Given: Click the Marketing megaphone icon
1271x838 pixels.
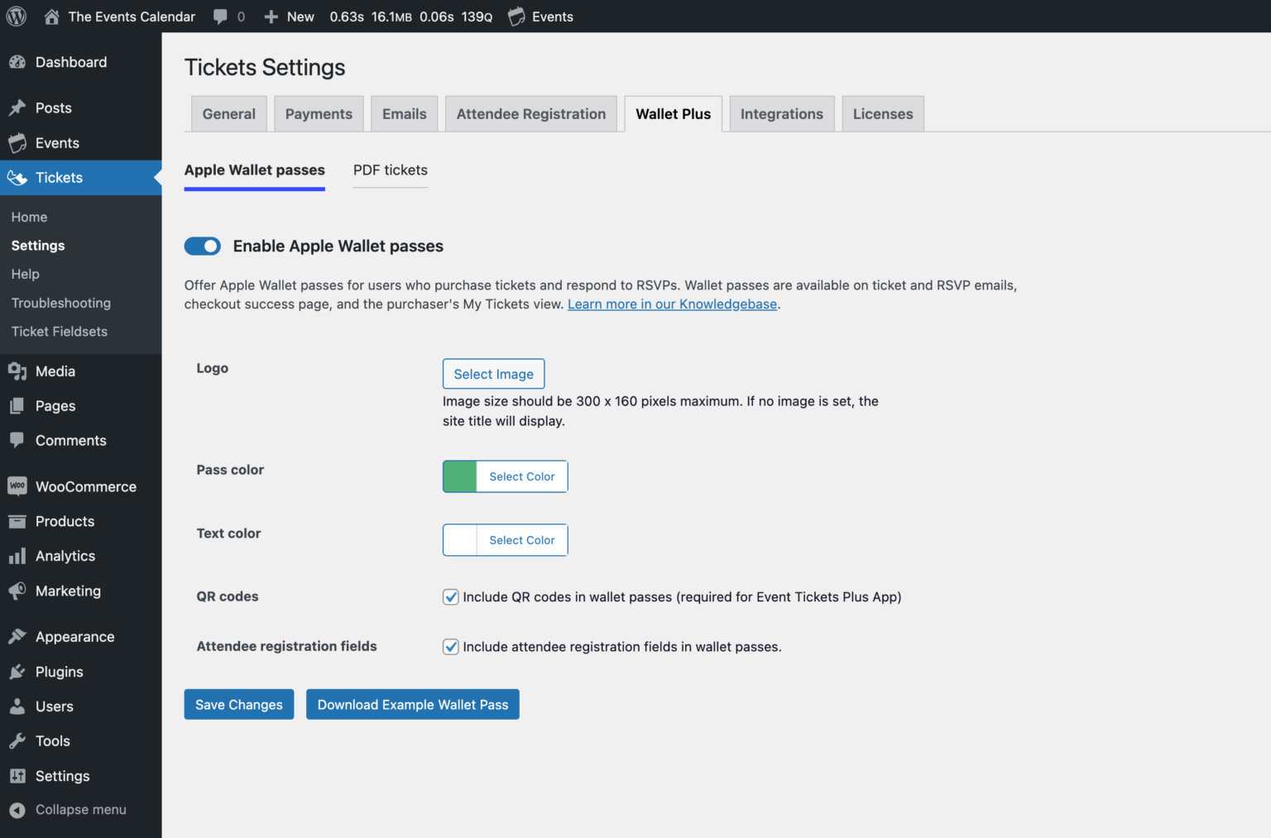Looking at the screenshot, I should (17, 591).
